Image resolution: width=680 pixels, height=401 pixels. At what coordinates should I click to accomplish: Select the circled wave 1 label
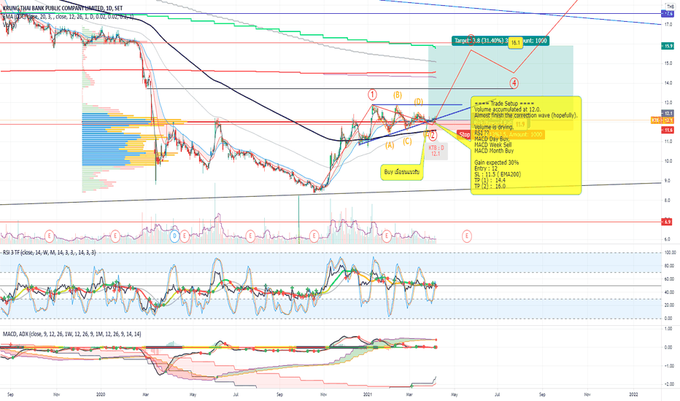pos(372,94)
